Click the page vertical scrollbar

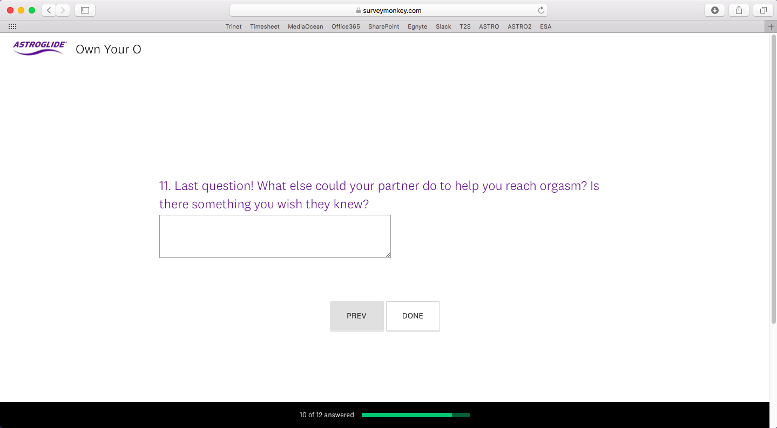(773, 178)
